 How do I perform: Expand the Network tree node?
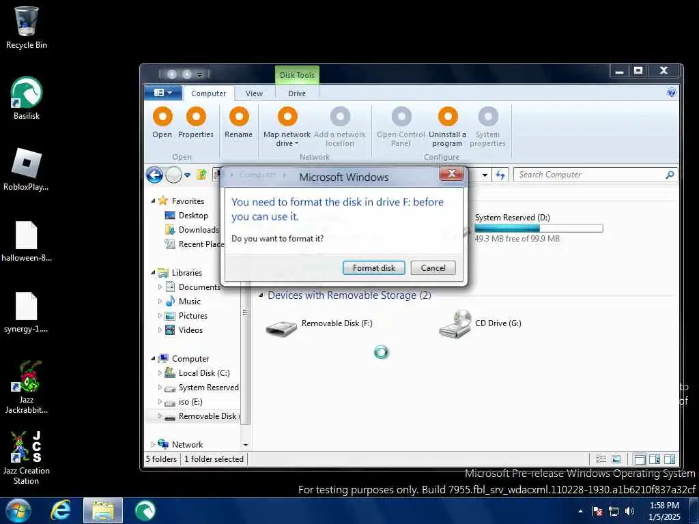(x=153, y=445)
